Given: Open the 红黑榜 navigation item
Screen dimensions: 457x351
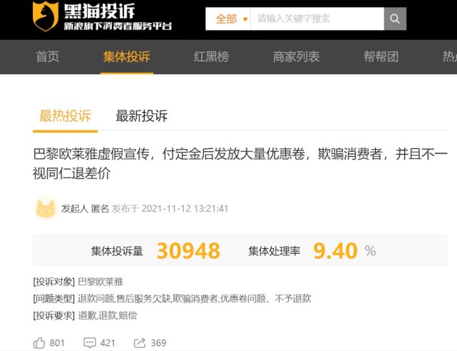Looking at the screenshot, I should 211,56.
